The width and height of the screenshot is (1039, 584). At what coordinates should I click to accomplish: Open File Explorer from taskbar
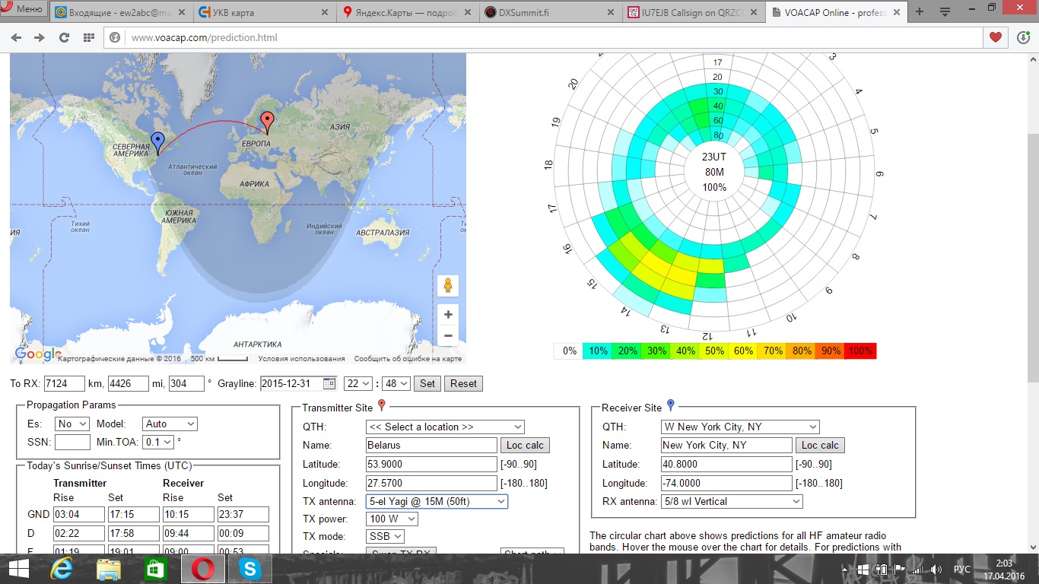[x=109, y=569]
